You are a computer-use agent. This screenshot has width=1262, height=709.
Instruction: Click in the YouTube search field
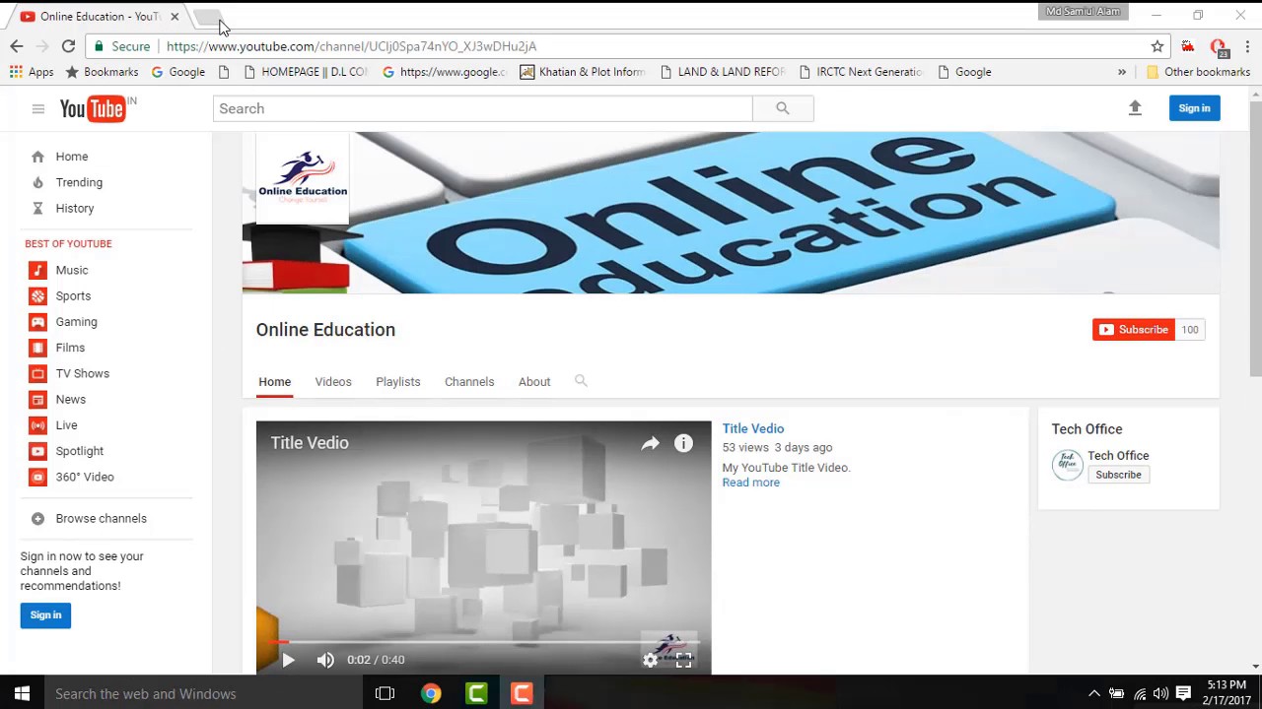point(482,108)
